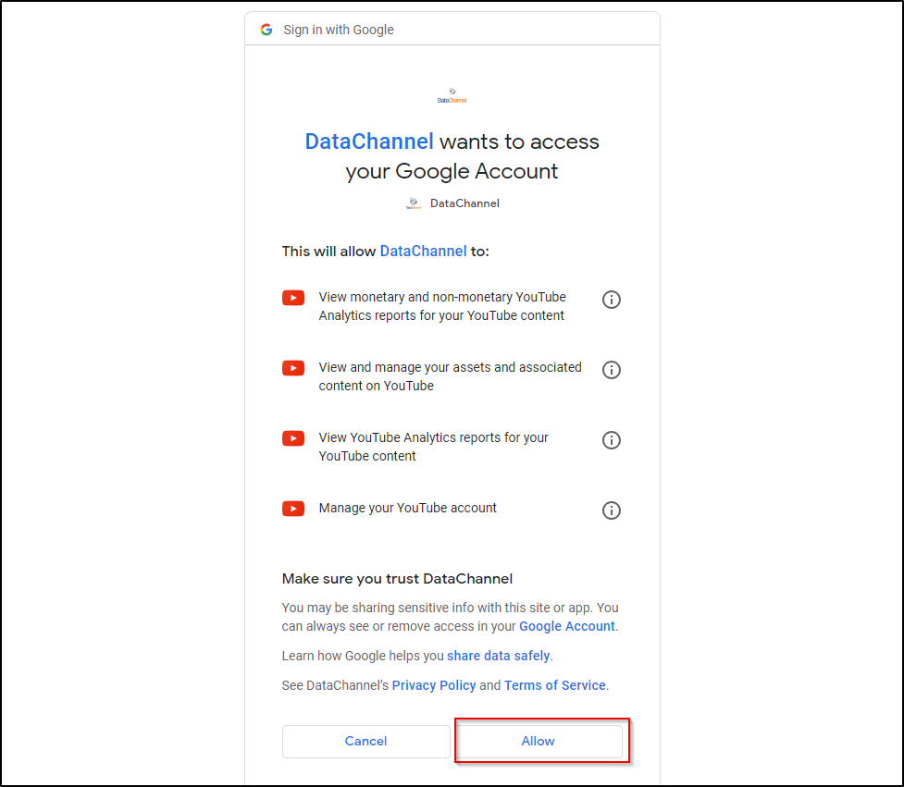Screen dimensions: 904x787
Task: Click DataChannel link in 'This will allow' line
Action: pyautogui.click(x=423, y=252)
